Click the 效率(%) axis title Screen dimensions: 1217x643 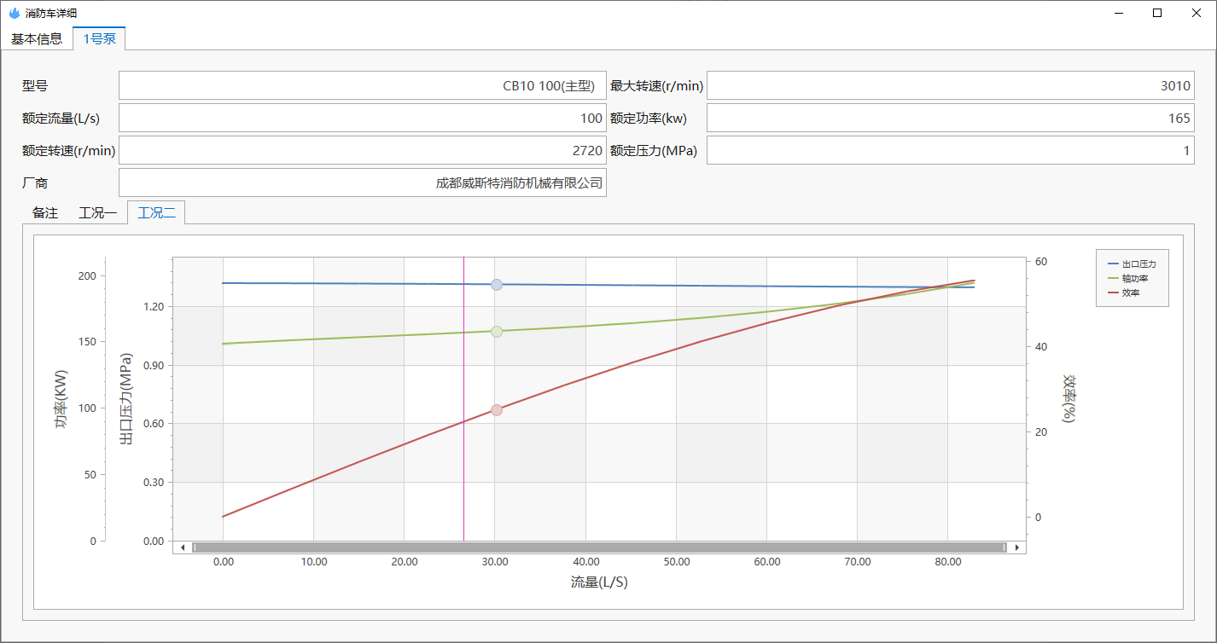pos(1068,398)
